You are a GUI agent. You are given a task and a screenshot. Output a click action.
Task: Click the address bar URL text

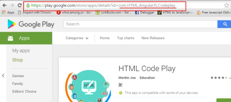click(x=103, y=5)
